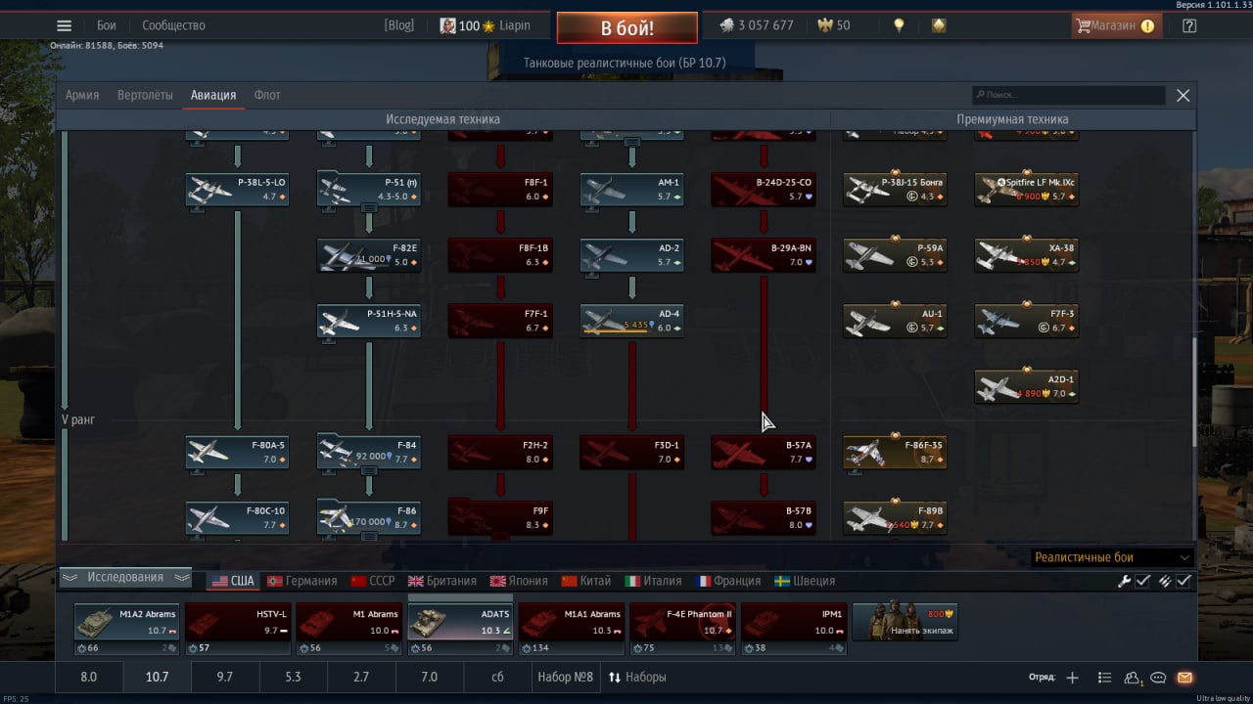Toggle the wrench auto-repair option

[x=1125, y=581]
